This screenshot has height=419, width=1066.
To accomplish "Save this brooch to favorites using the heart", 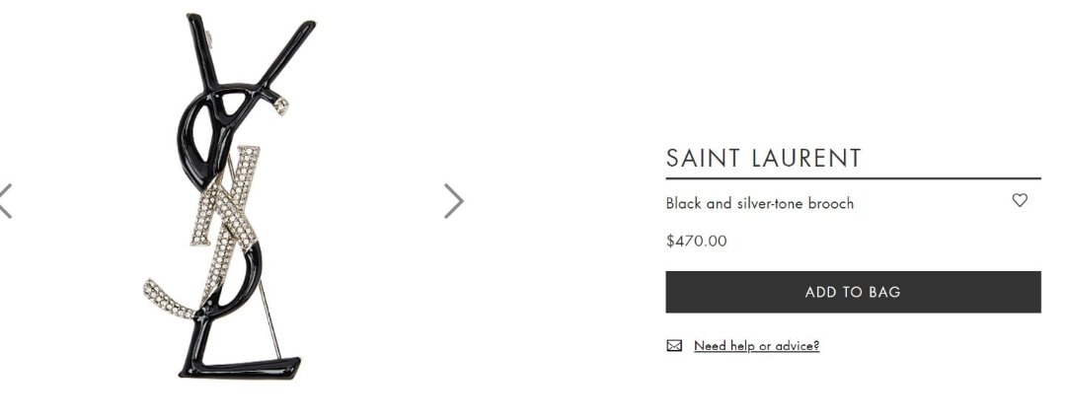I will [x=1020, y=200].
